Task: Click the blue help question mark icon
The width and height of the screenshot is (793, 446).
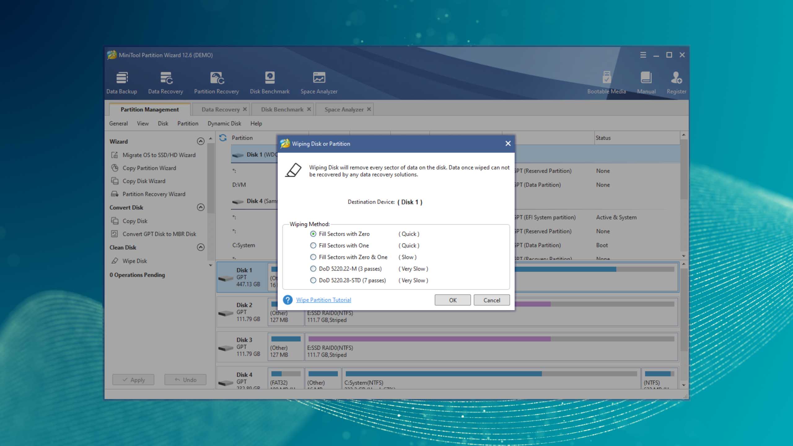Action: (287, 300)
